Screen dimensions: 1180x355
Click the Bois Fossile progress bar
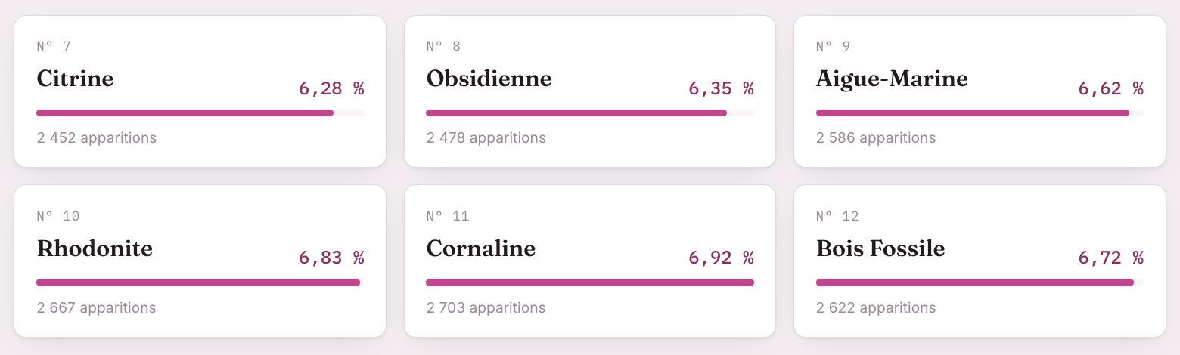pyautogui.click(x=980, y=282)
